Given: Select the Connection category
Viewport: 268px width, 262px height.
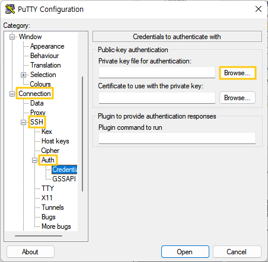Looking at the screenshot, I should pos(34,94).
